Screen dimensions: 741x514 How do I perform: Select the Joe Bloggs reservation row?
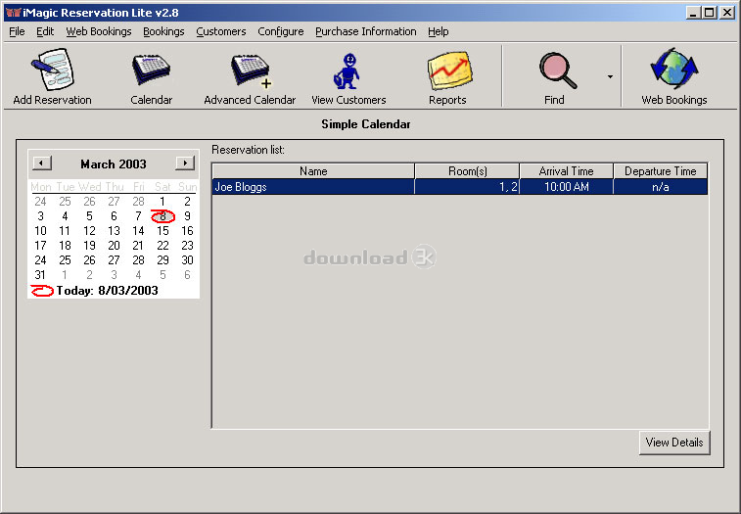click(x=460, y=187)
